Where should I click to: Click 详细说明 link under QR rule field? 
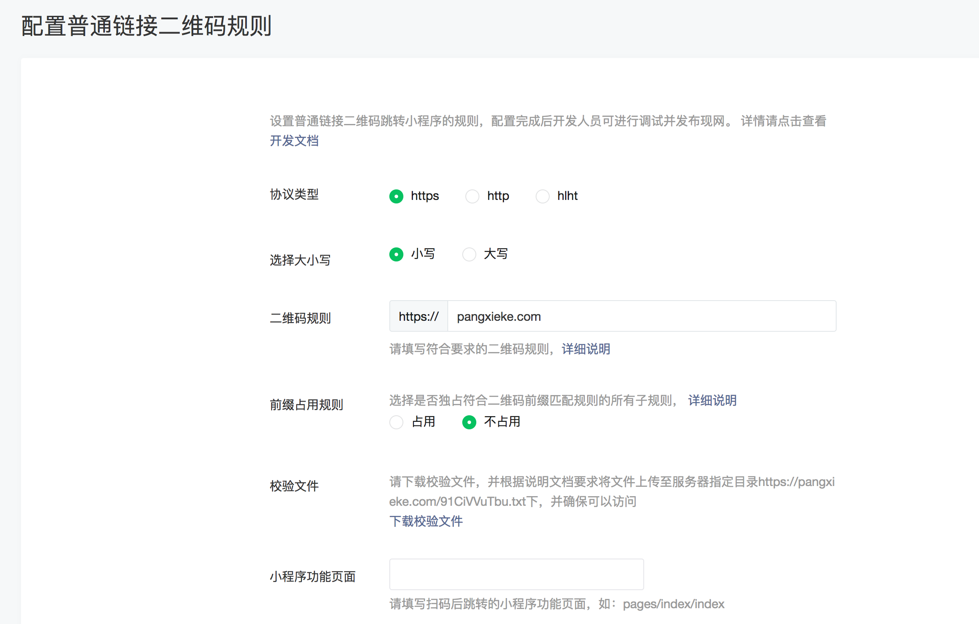click(x=586, y=349)
